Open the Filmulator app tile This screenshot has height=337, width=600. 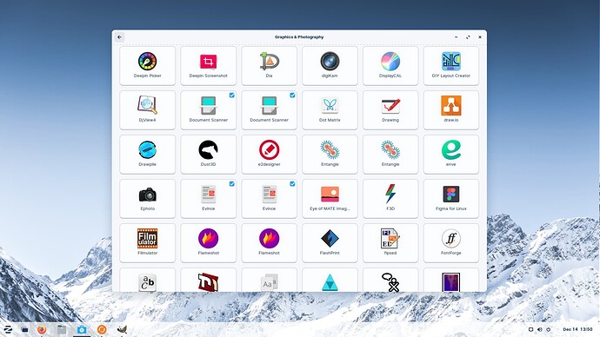coord(147,243)
